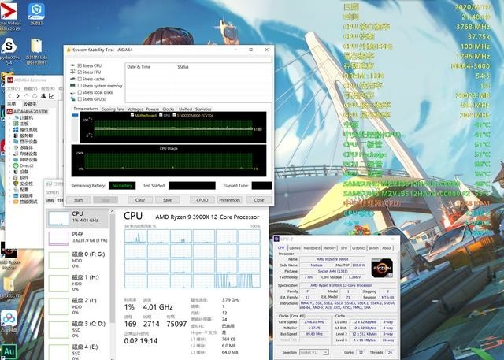Expand 多媒体 node in AIDA64 tree

9,147
